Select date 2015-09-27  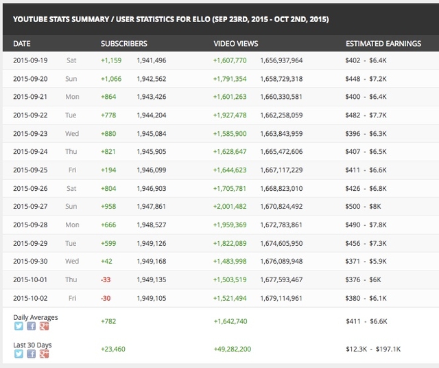pyautogui.click(x=30, y=206)
